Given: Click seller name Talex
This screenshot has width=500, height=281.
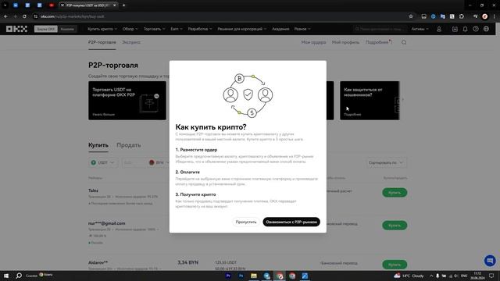Looking at the screenshot, I should coord(93,190).
